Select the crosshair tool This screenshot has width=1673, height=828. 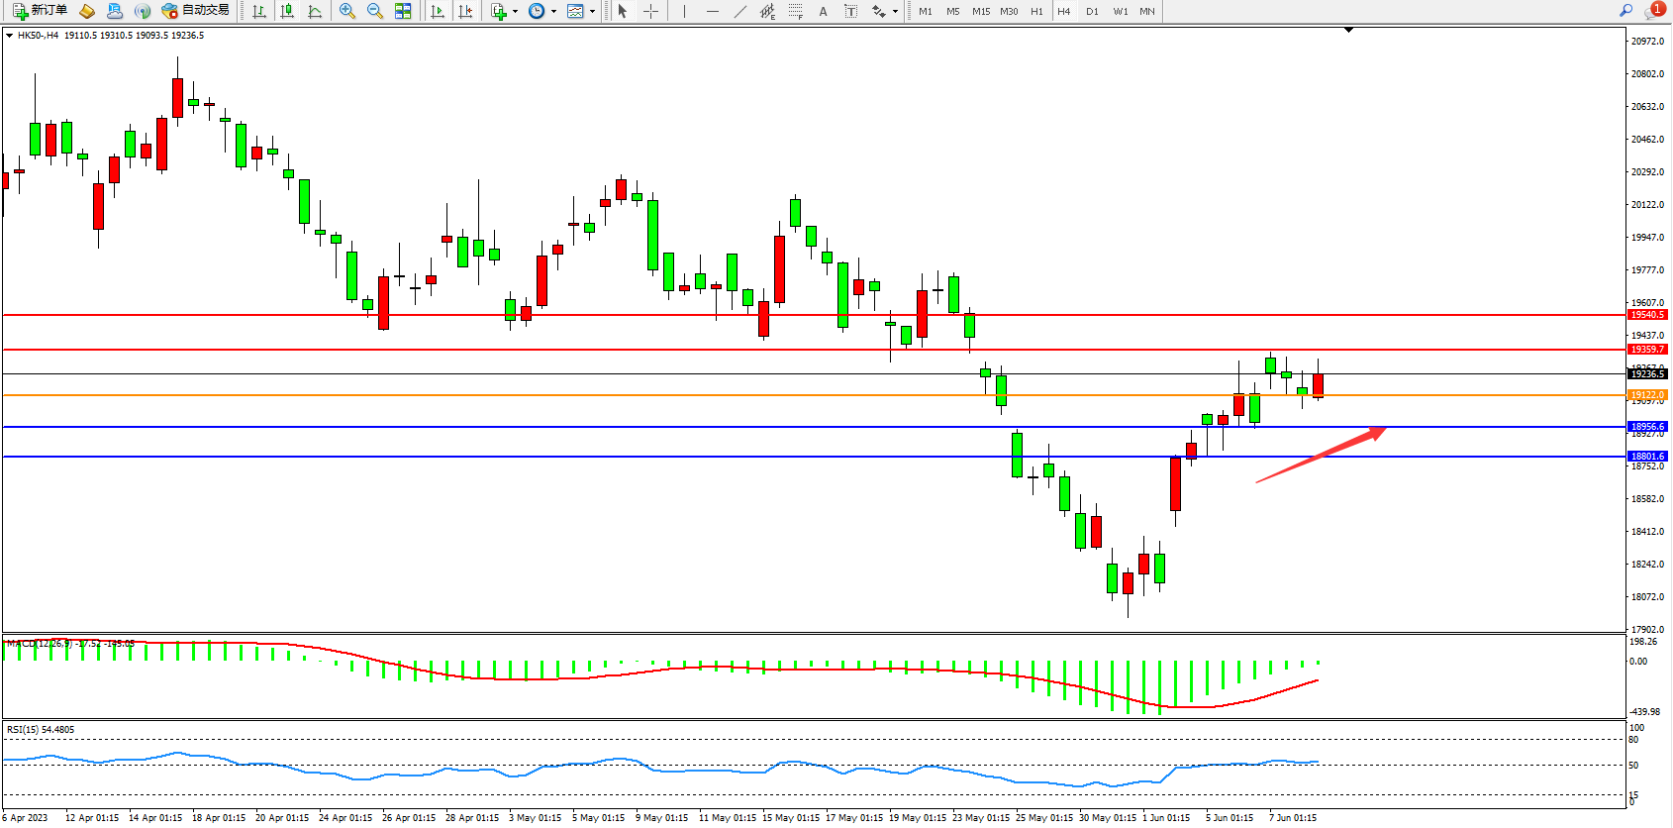pyautogui.click(x=650, y=11)
